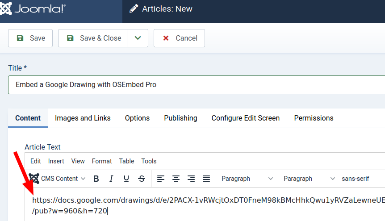Align text right
Image resolution: width=385 pixels, height=221 pixels.
(191, 179)
